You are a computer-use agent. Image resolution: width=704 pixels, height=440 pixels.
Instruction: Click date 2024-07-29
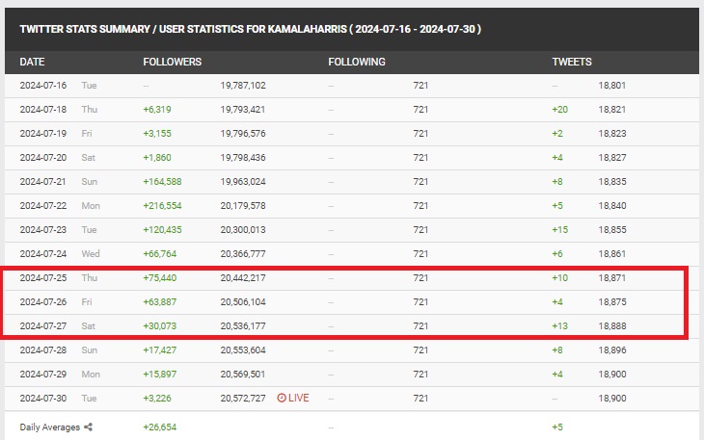43,375
